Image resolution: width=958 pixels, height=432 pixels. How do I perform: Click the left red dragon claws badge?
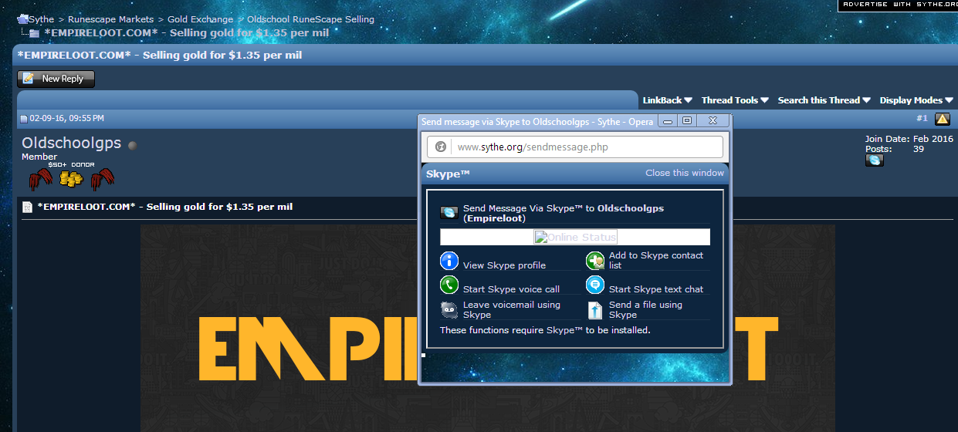[x=40, y=180]
